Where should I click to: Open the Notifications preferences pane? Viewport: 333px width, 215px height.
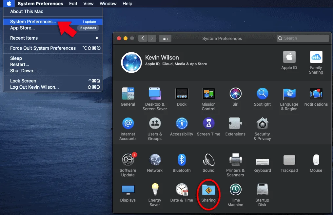tap(316, 97)
